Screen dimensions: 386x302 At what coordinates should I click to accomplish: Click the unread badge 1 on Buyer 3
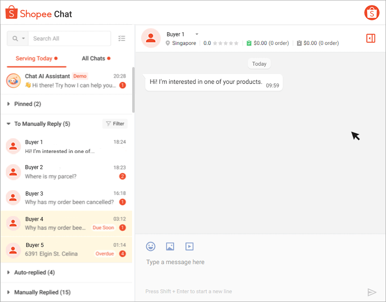pos(122,202)
